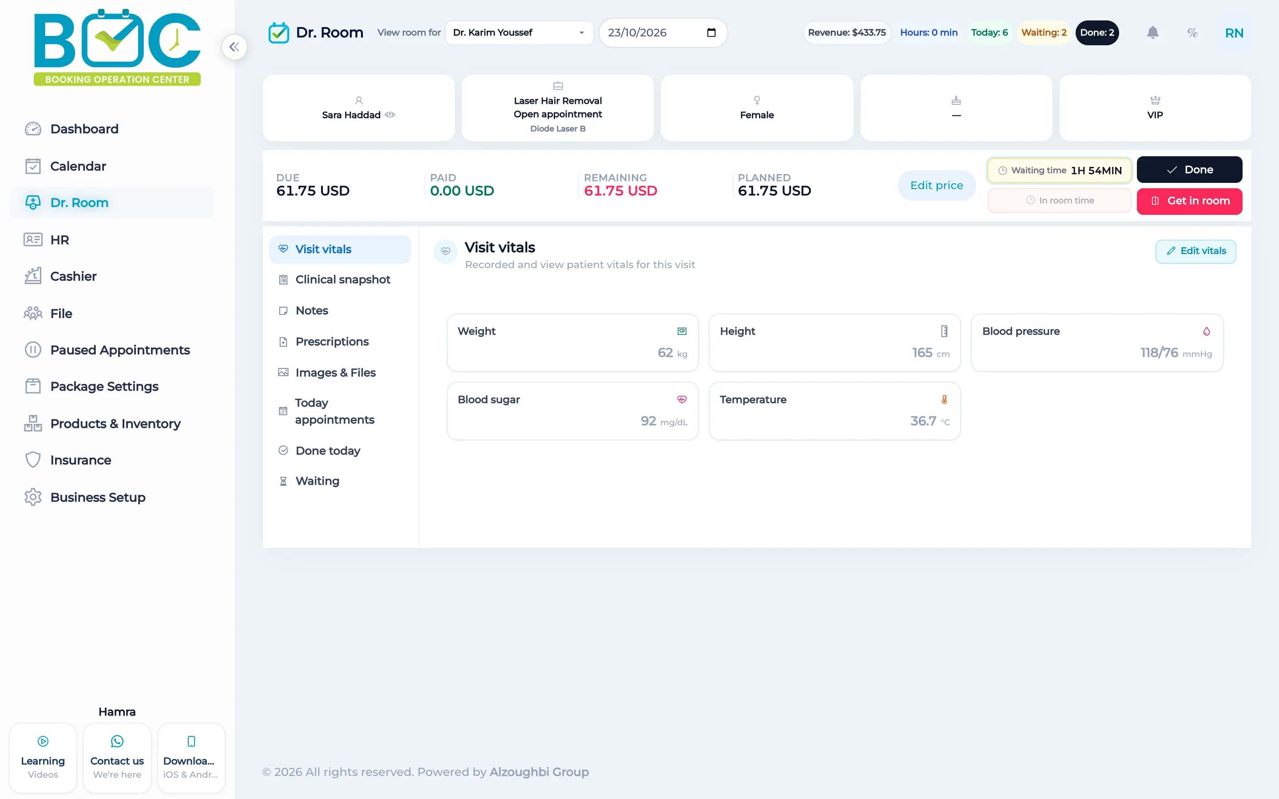Click the File sidebar icon
The width and height of the screenshot is (1279, 799).
tap(33, 313)
